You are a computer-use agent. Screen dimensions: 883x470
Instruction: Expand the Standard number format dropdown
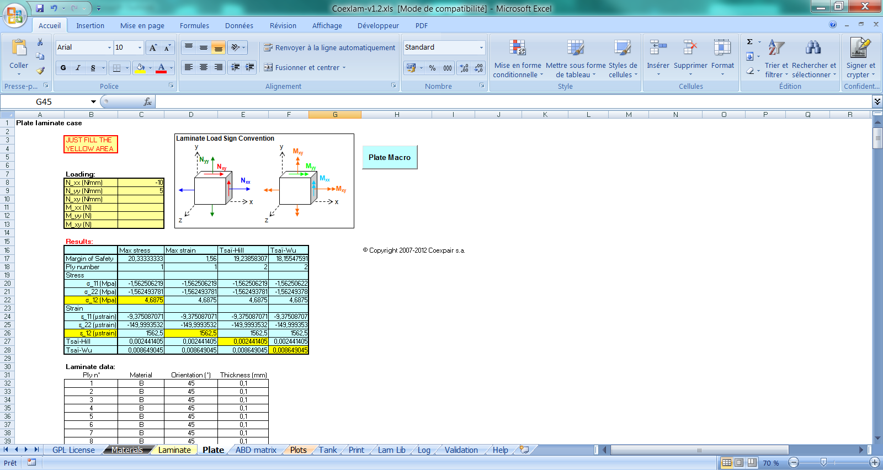click(x=481, y=48)
